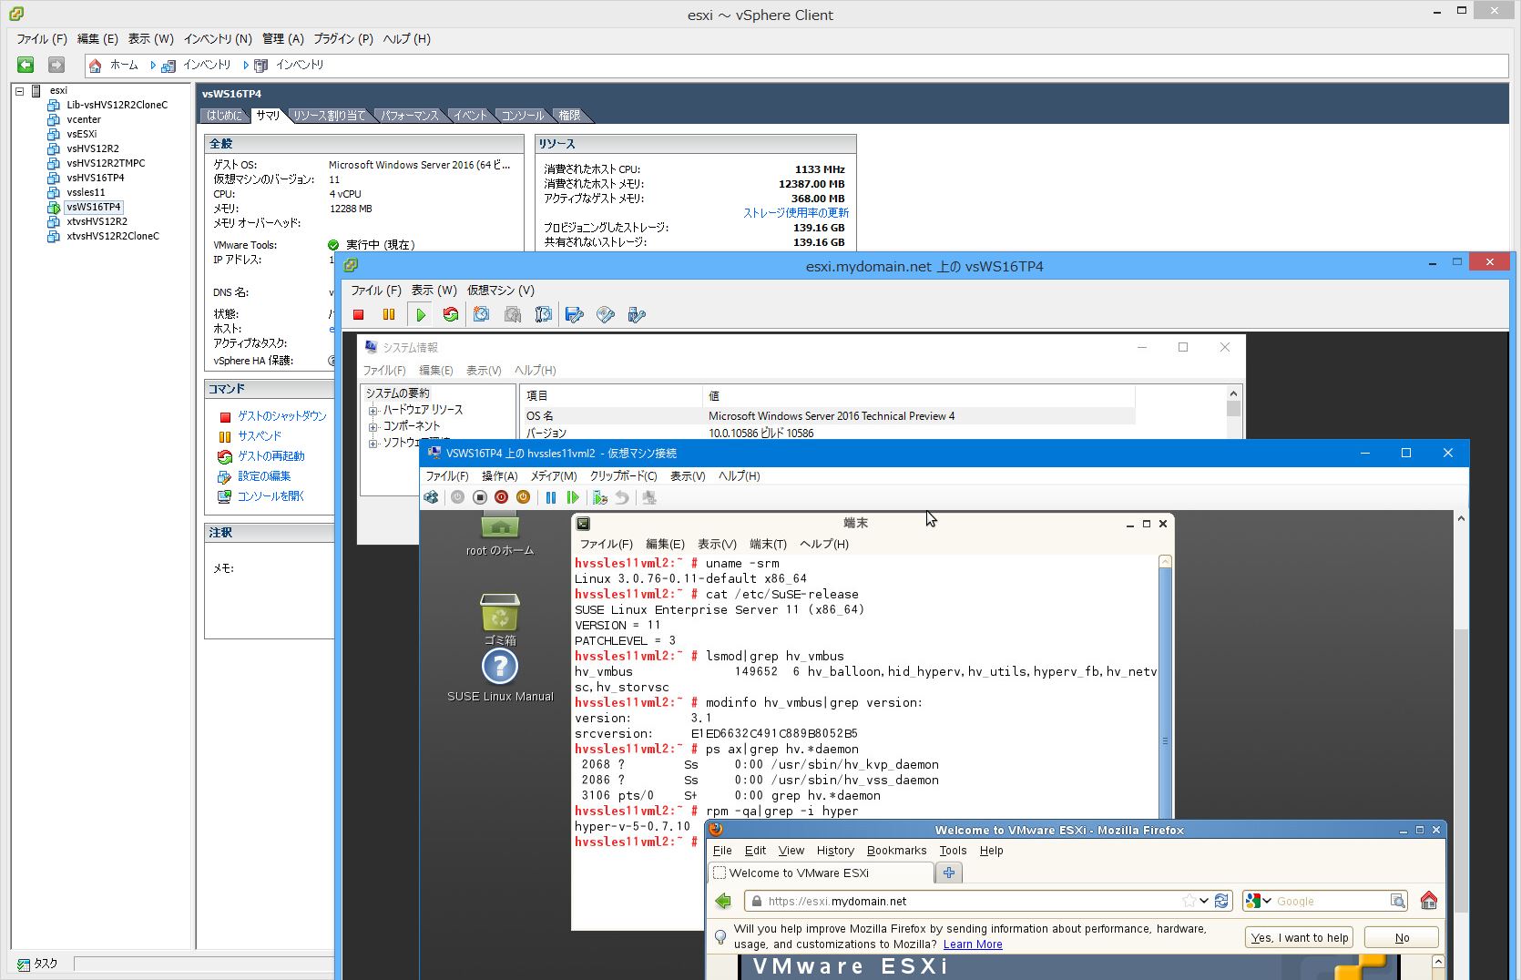Click the orange Save icon in Hyper-V toolbar
Image resolution: width=1521 pixels, height=980 pixels.
click(x=523, y=497)
